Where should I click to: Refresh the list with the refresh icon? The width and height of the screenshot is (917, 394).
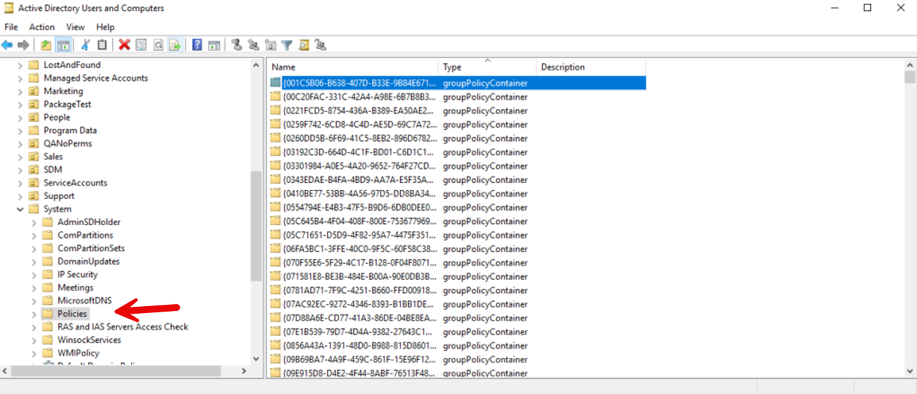[157, 44]
